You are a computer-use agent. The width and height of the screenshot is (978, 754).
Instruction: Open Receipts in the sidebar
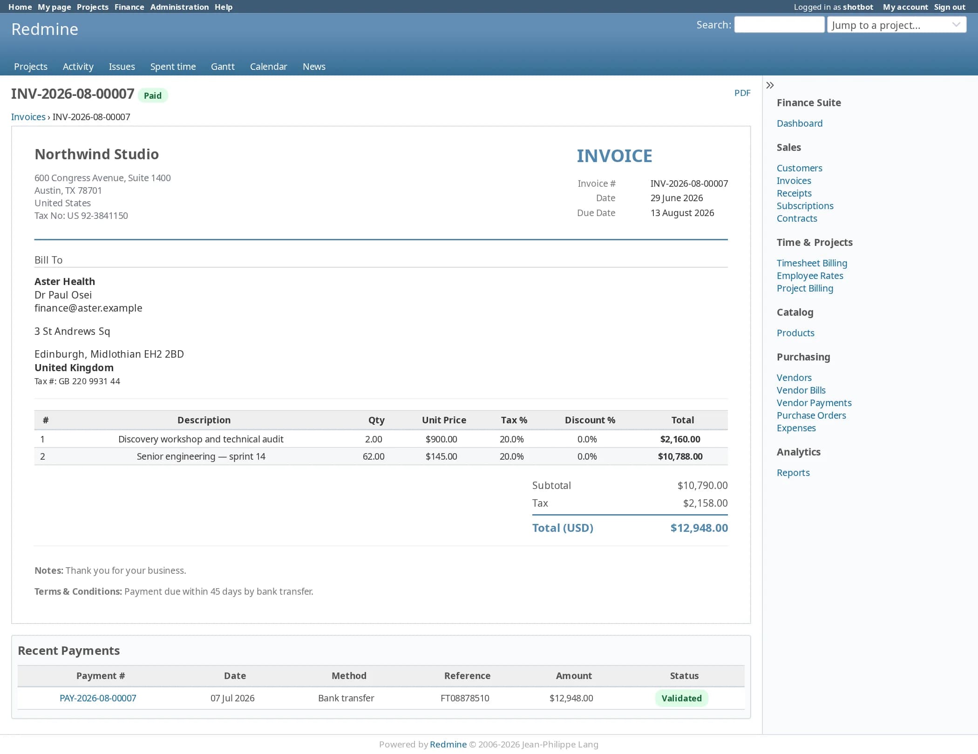click(x=794, y=193)
